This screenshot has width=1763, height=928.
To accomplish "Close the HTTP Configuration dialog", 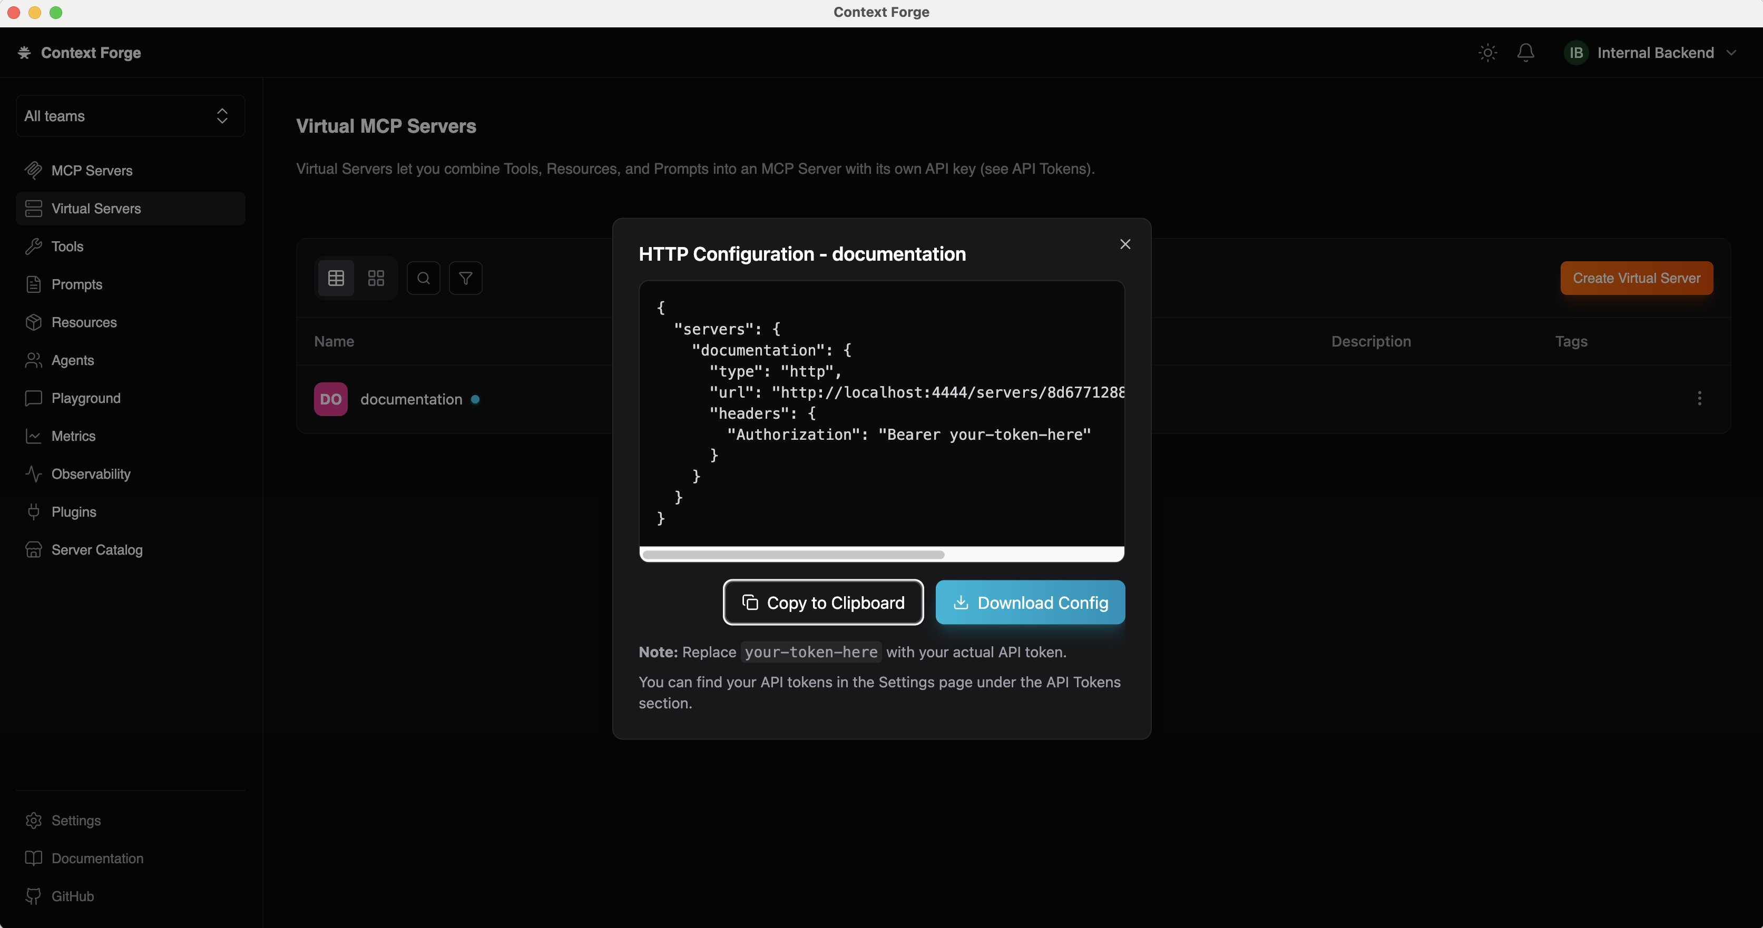I will coord(1125,244).
